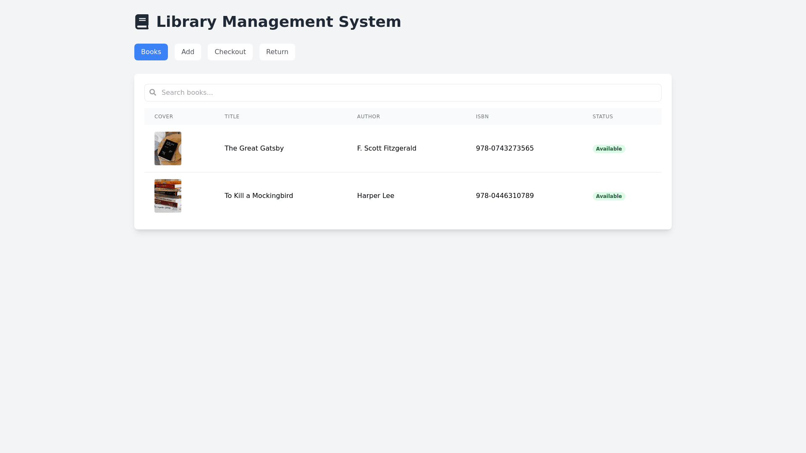806x453 pixels.
Task: Open the Books tab
Action: point(151,52)
